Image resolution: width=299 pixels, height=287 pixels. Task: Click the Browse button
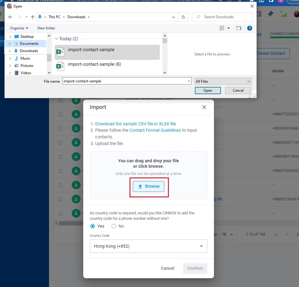click(149, 186)
